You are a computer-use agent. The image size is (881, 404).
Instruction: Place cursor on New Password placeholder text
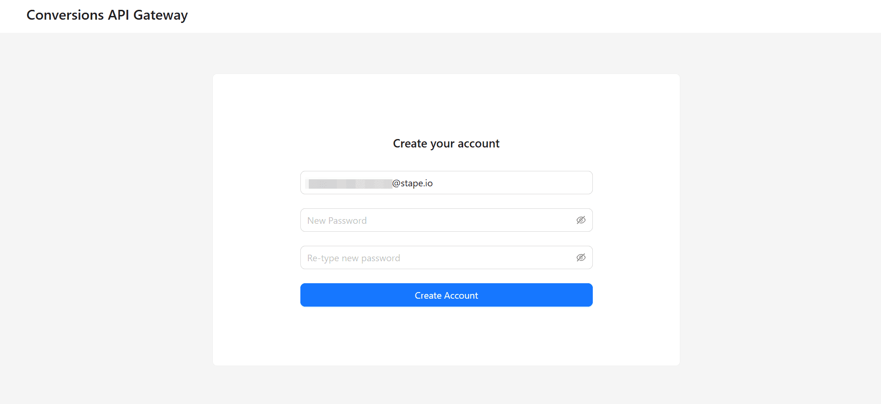click(337, 220)
